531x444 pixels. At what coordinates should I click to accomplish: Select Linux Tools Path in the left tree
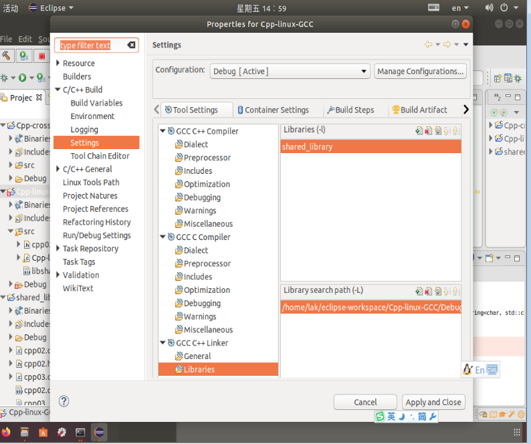pos(91,182)
